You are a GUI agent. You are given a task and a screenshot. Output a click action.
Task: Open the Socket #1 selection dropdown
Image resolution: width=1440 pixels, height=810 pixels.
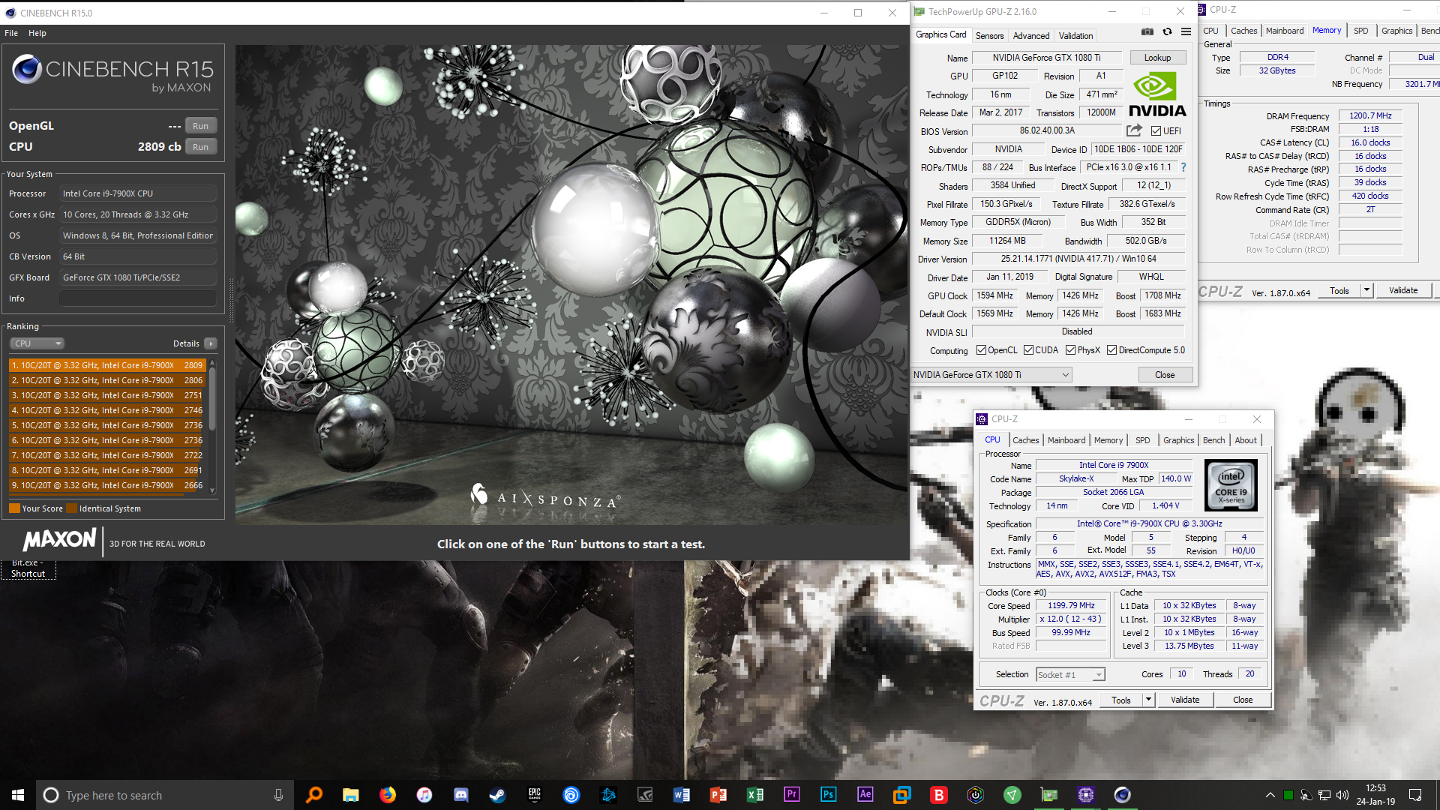point(1071,675)
